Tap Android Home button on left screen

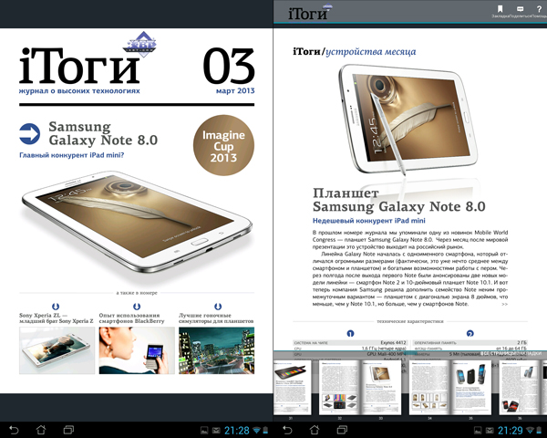click(41, 430)
